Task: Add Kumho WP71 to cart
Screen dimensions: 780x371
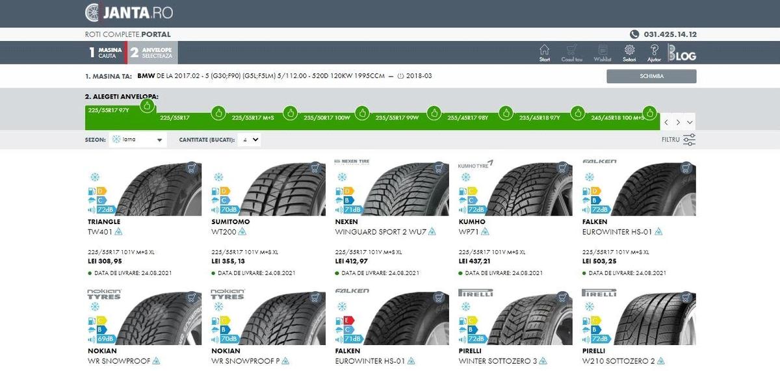Action: (562, 168)
